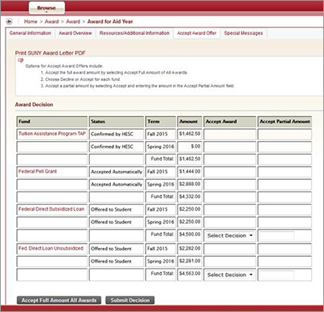
Task: Click Award for Aid Year breadcrumb
Action: (110, 22)
